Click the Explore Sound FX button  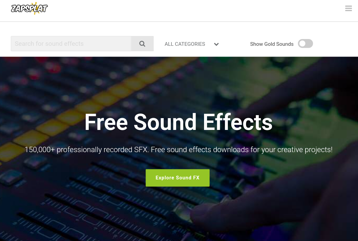coord(177,178)
